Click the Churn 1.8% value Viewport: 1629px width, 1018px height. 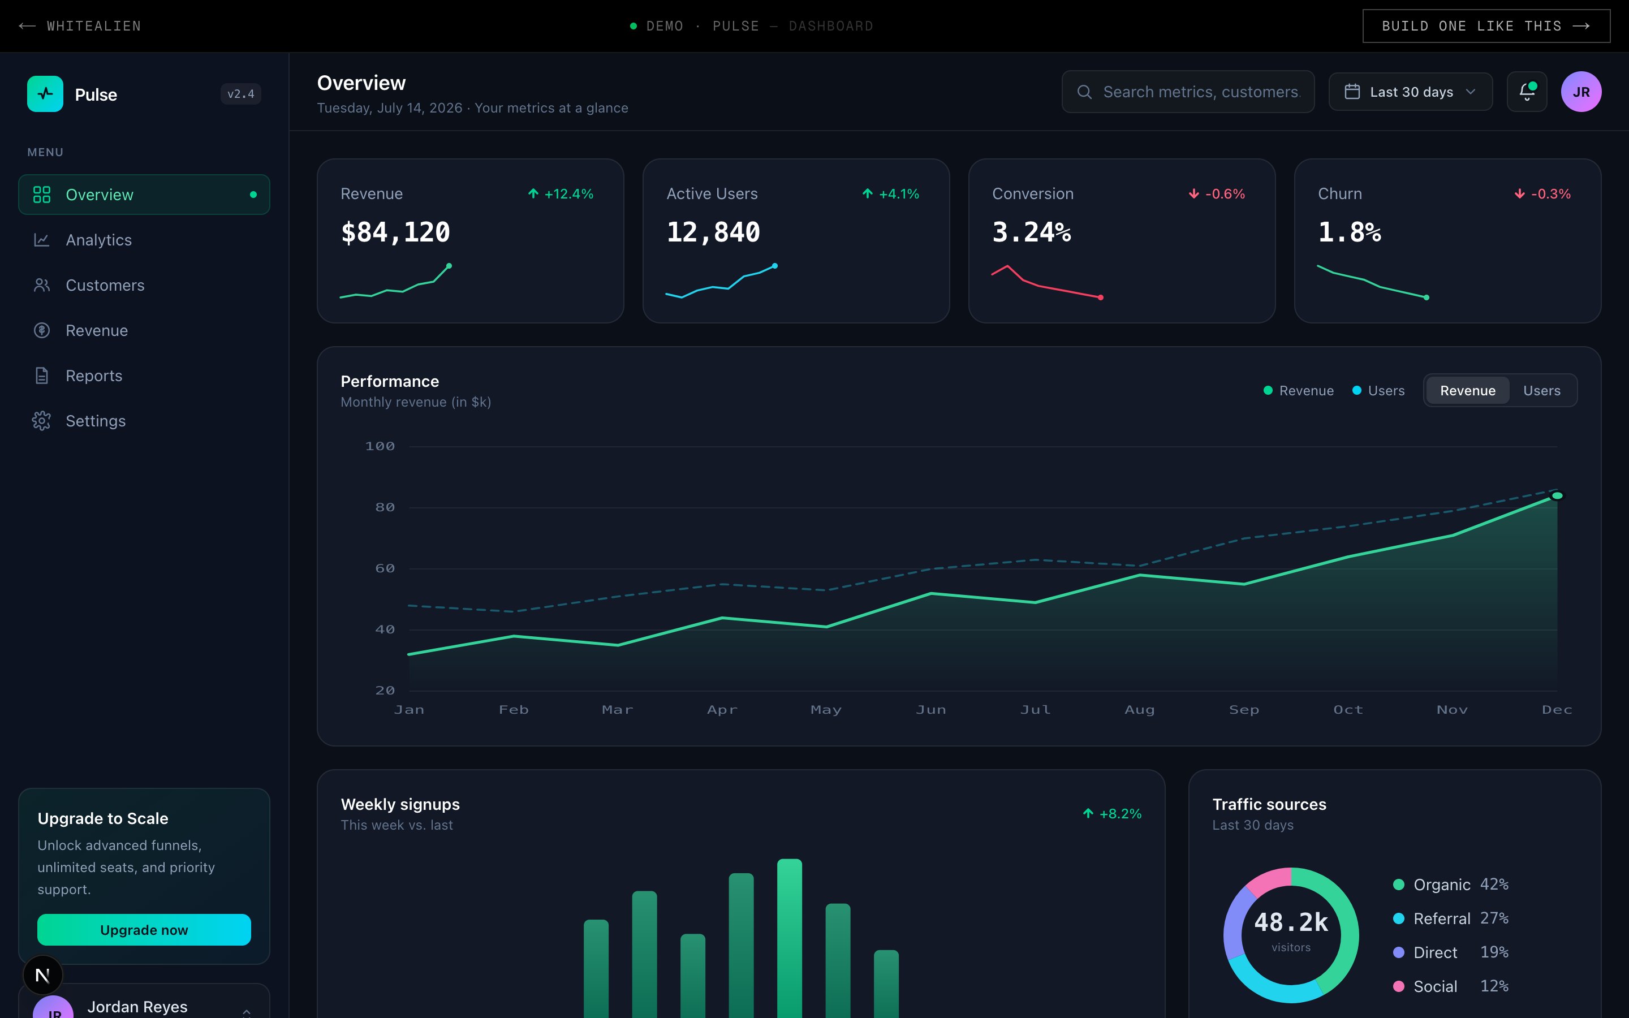[1349, 232]
